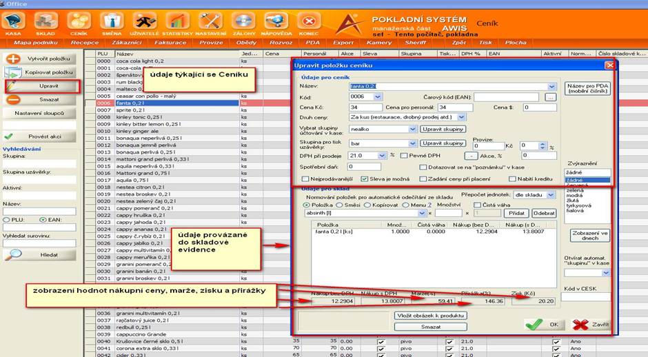The height and width of the screenshot is (357, 648).
Task: Select the PLU search radio button
Action: [6, 220]
